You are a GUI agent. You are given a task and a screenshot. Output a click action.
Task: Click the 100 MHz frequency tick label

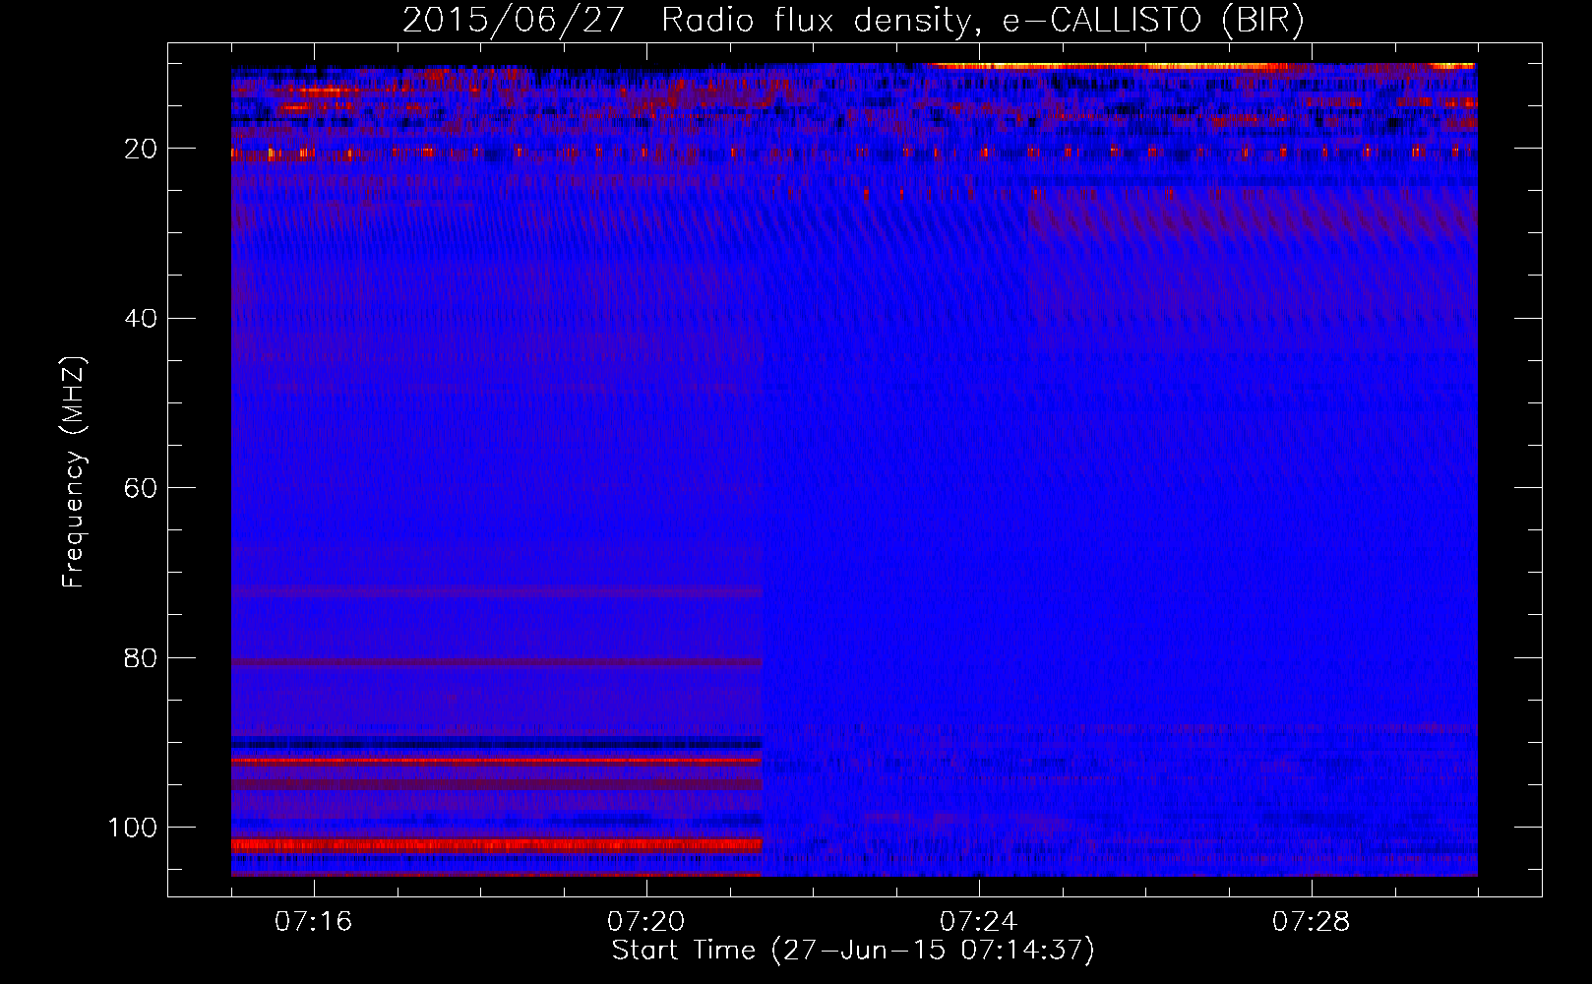click(133, 828)
